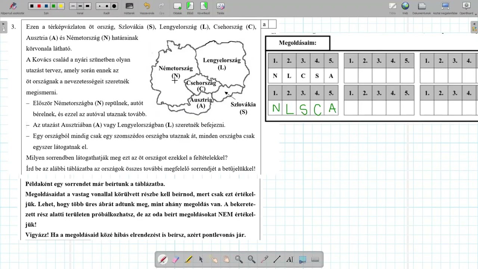Screen dimensions: 478x269
Task: Set the medium line width
Action: (80, 6)
